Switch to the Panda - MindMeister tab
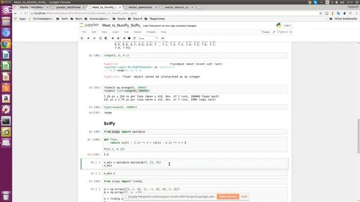Image resolution: width=360 pixels, height=202 pixels. tap(31, 7)
